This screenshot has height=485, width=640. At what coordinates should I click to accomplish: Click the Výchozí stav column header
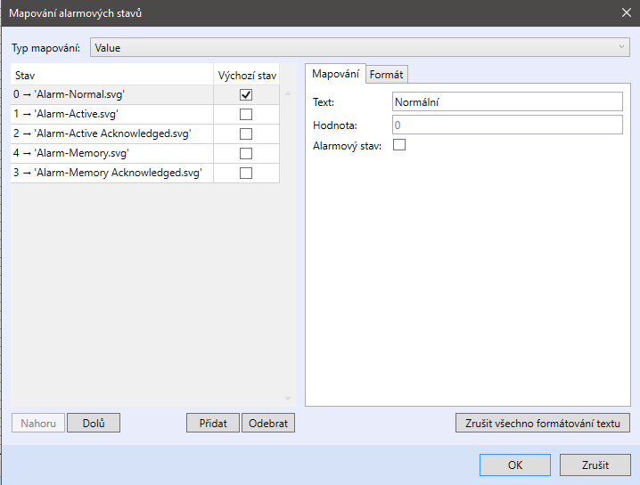click(247, 76)
